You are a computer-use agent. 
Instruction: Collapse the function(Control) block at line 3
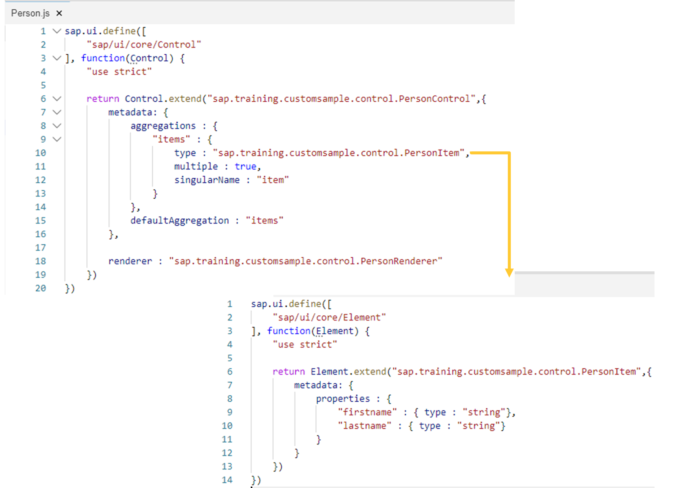pos(57,58)
